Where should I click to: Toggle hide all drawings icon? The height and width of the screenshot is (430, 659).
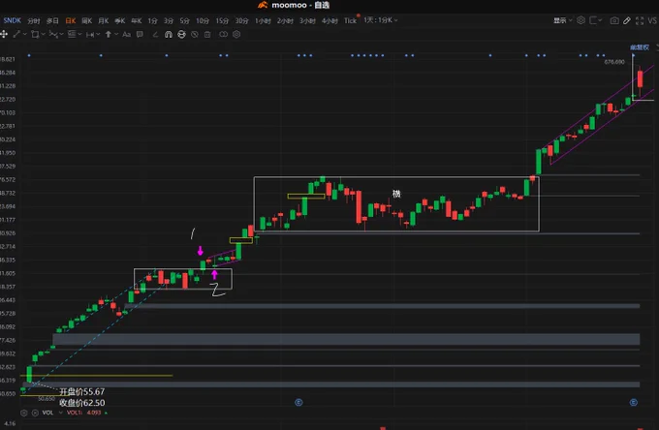coord(195,35)
